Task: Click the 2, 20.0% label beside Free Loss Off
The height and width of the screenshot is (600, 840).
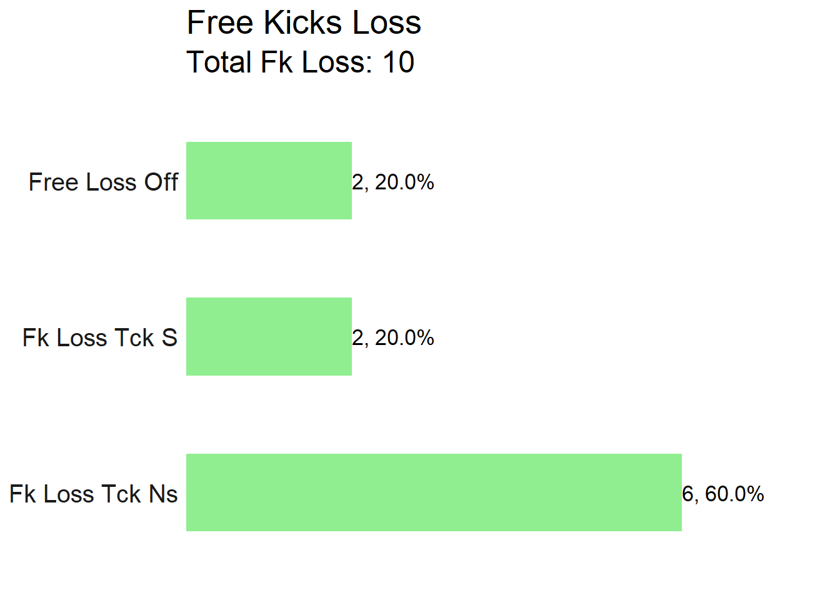Action: pos(393,182)
